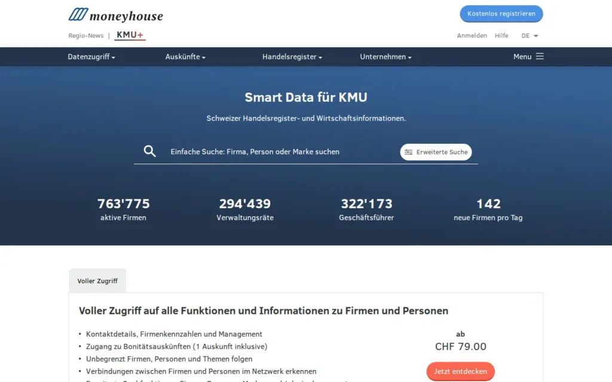The width and height of the screenshot is (612, 382).
Task: Click the 294'439 Verwaltungsräte statistic
Action: 245,210
